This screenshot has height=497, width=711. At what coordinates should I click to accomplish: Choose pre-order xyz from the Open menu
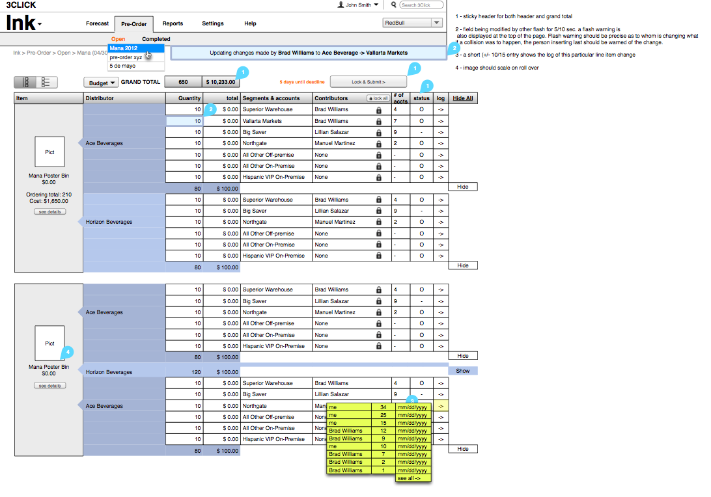[136, 57]
